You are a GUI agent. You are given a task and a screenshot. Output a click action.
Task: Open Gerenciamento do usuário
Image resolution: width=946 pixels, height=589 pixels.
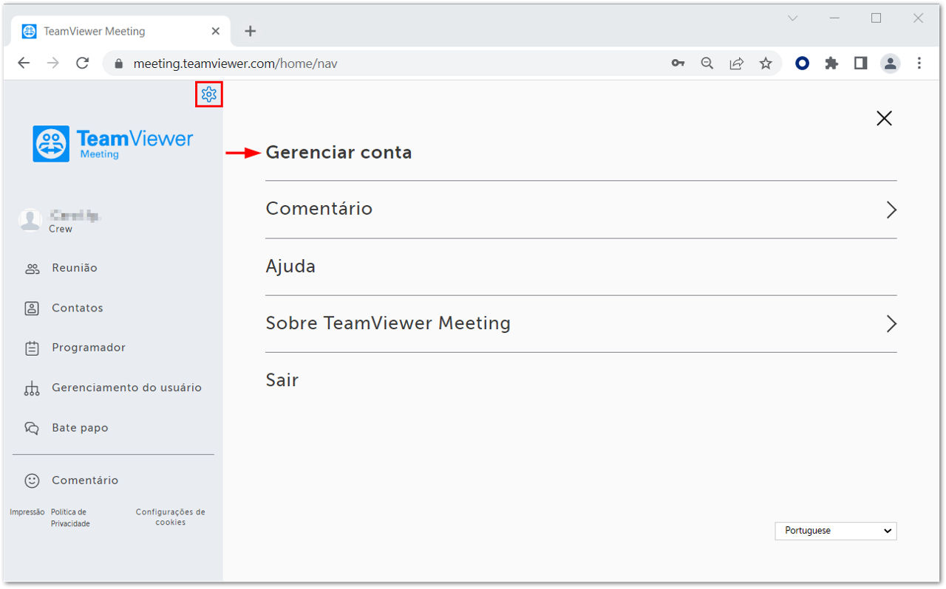(x=126, y=387)
